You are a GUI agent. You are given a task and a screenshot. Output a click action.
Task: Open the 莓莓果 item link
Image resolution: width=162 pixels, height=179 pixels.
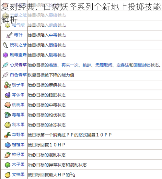tap(18, 114)
